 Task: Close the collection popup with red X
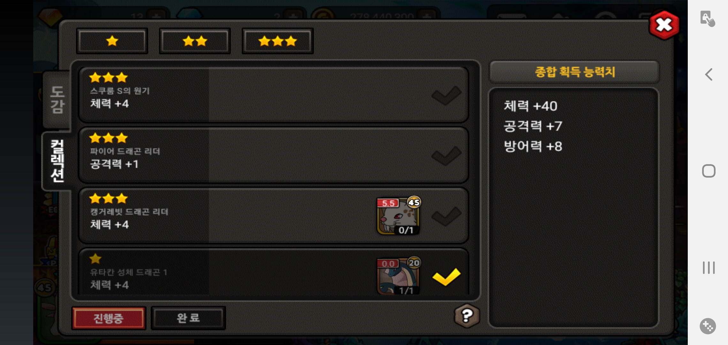tap(664, 25)
